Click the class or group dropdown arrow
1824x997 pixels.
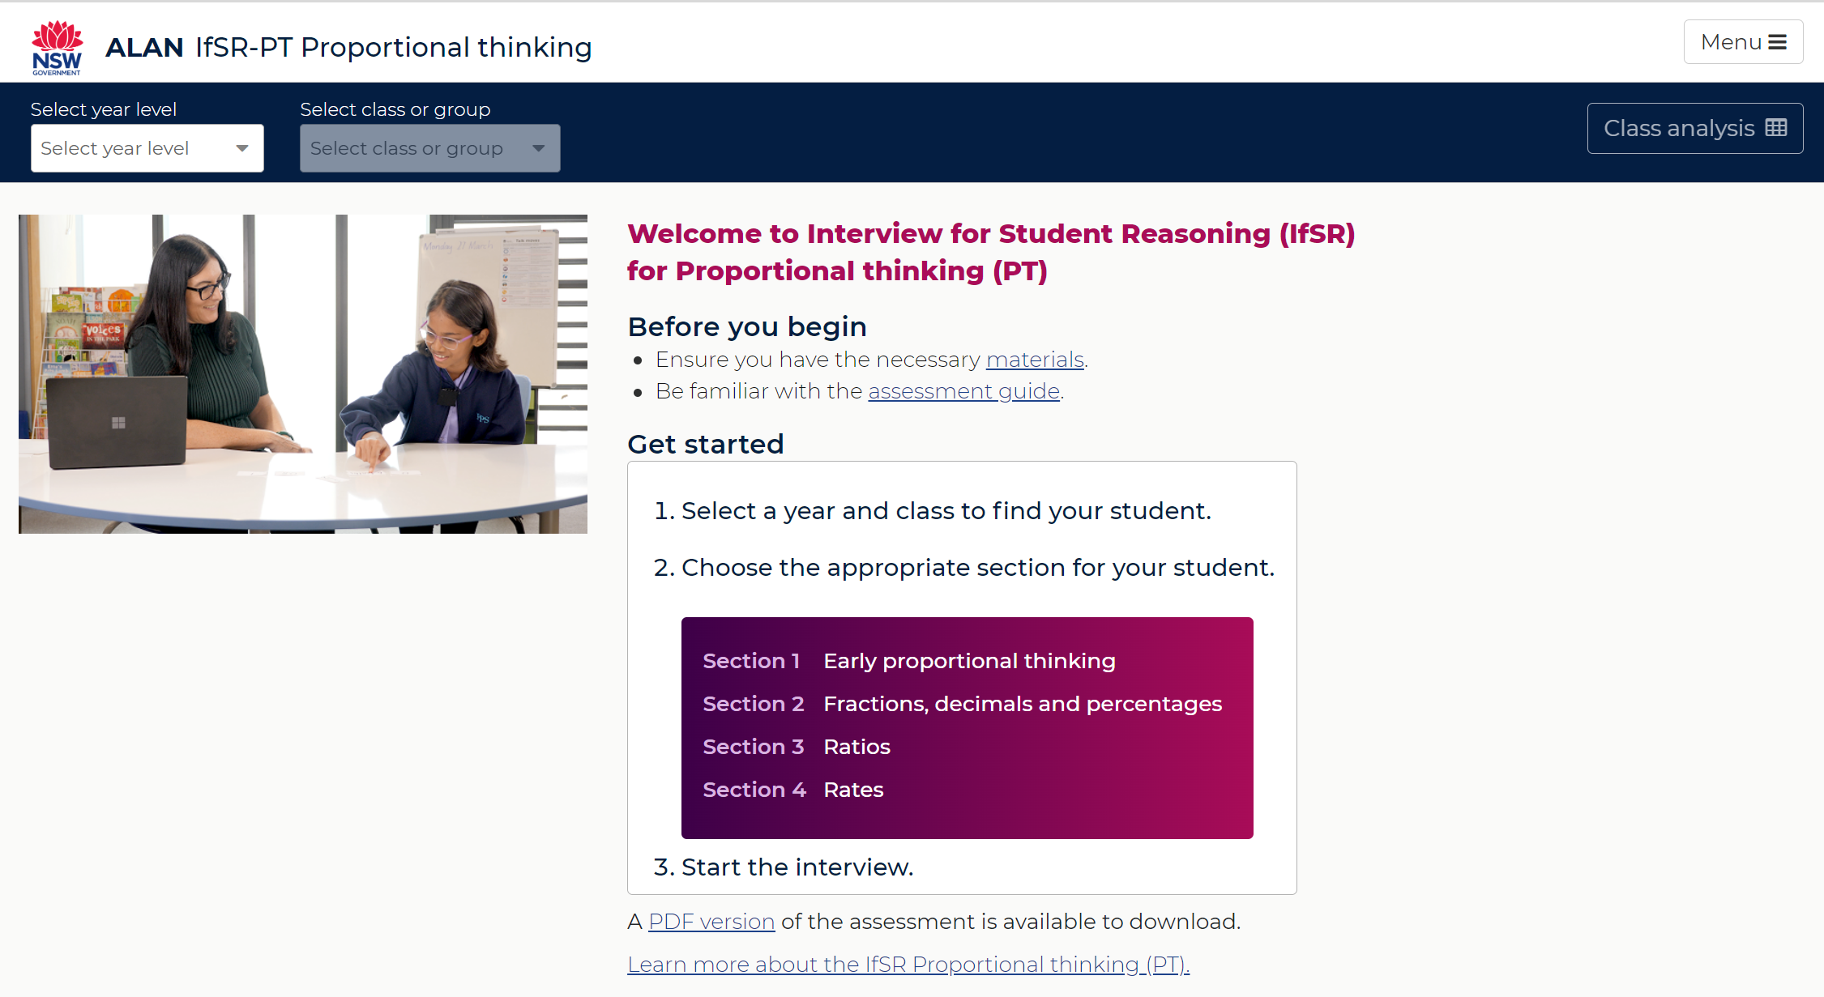[x=539, y=148]
